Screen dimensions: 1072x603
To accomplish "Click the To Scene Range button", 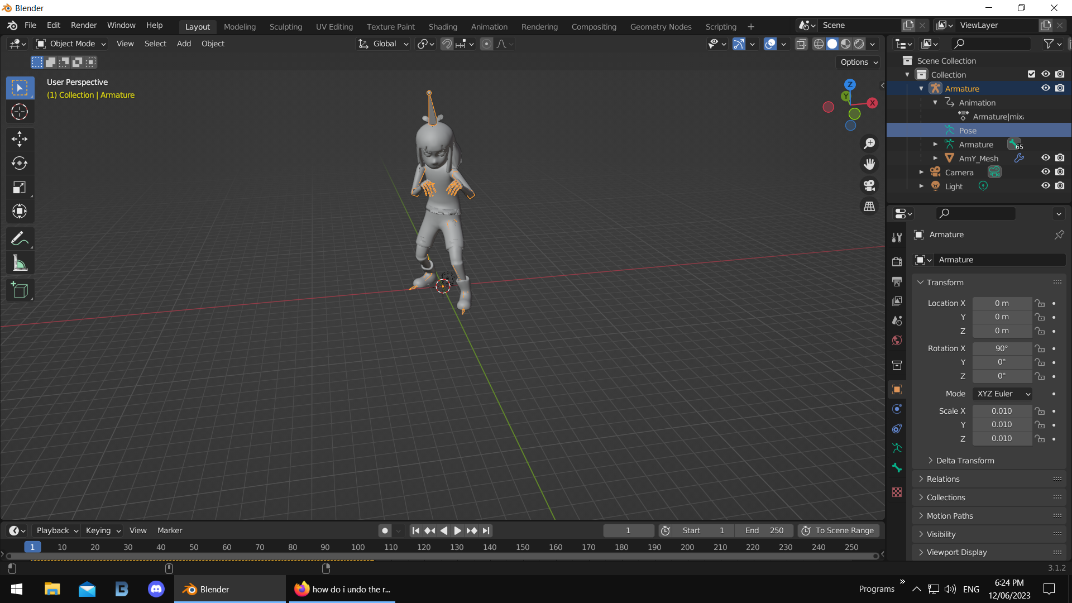I will coord(838,530).
